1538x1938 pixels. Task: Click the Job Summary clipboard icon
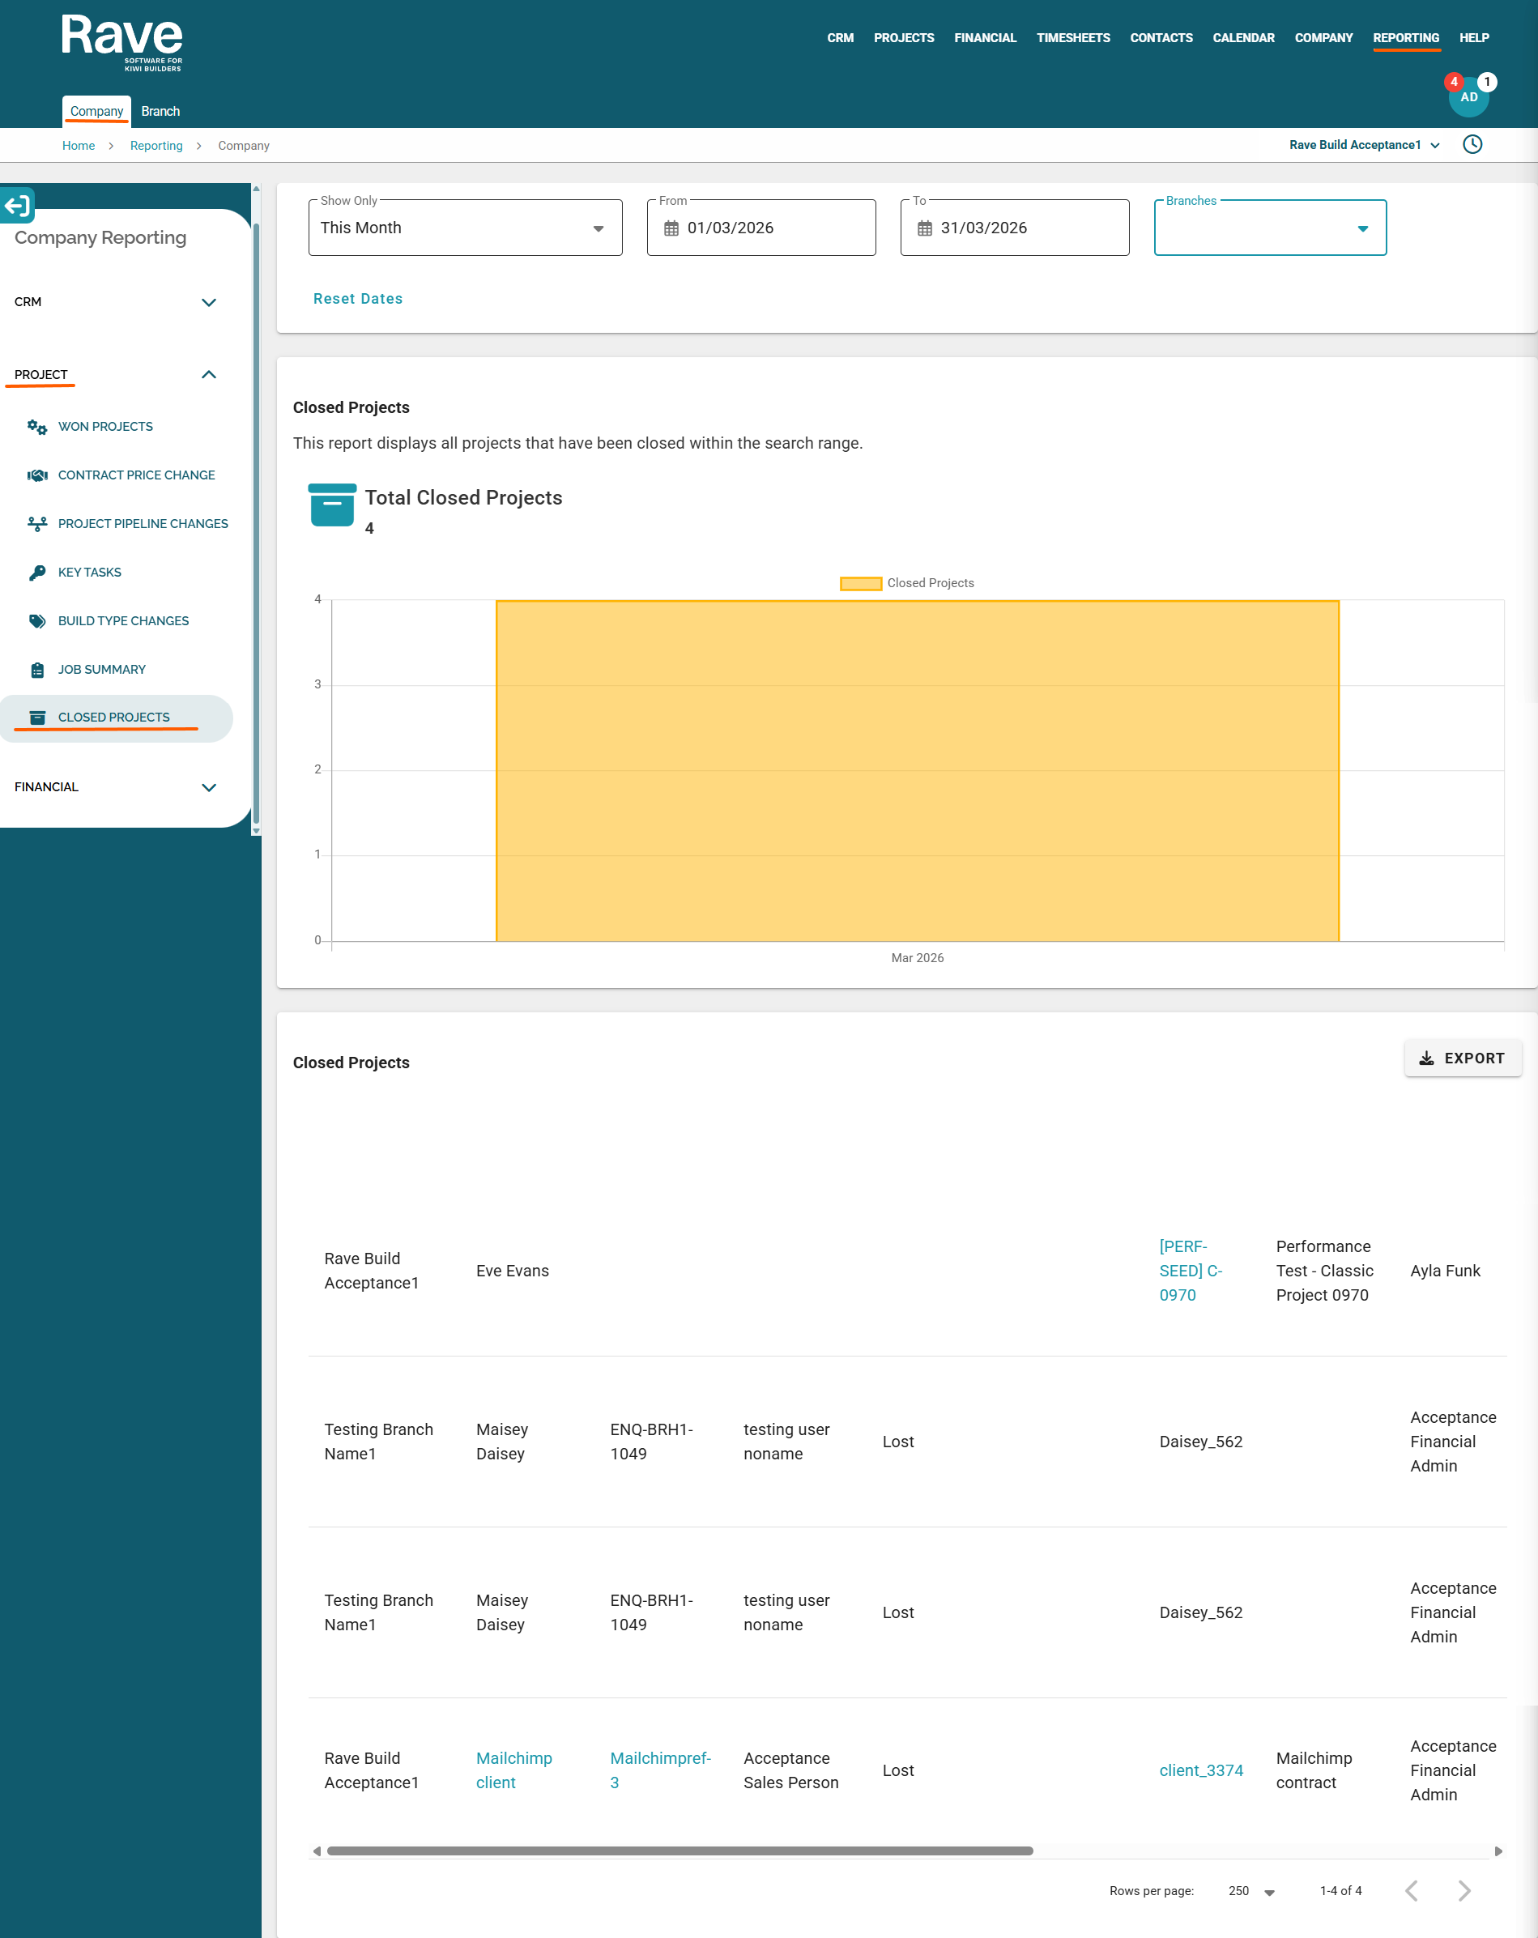pos(37,670)
